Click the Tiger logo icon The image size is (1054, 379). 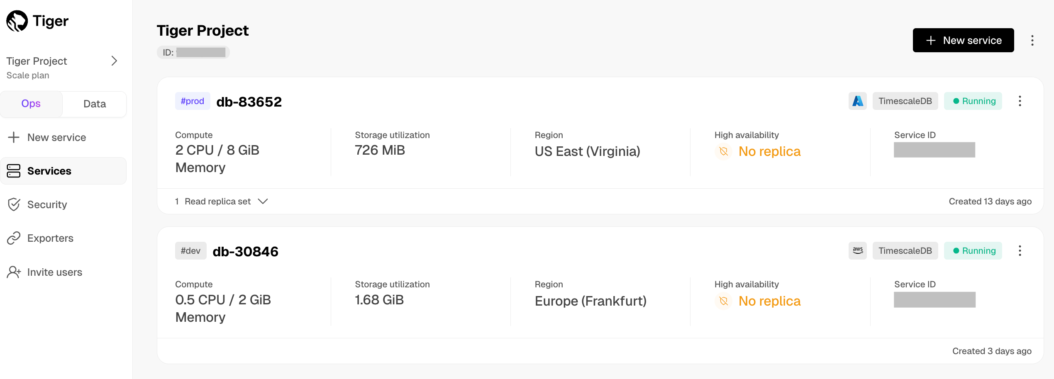[17, 21]
